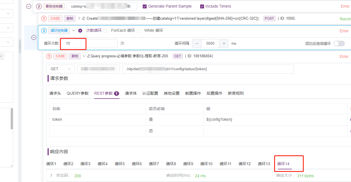Switch to the 请求体 tab
The height and width of the screenshot is (182, 351).
click(x=131, y=93)
